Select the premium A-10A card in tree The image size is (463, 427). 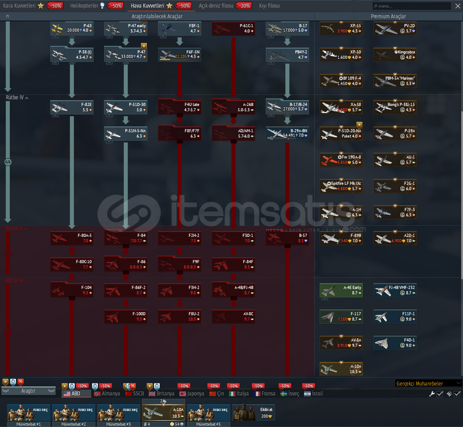click(341, 369)
